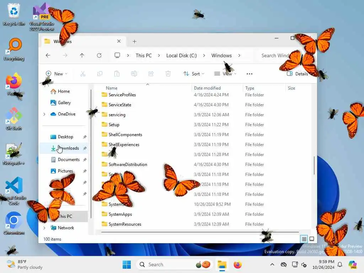This screenshot has width=364, height=273.
Task: Switch to the large thumbnails view icon
Action: click(x=312, y=239)
